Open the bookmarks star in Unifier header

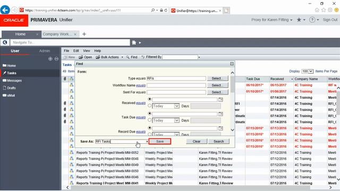point(299,20)
